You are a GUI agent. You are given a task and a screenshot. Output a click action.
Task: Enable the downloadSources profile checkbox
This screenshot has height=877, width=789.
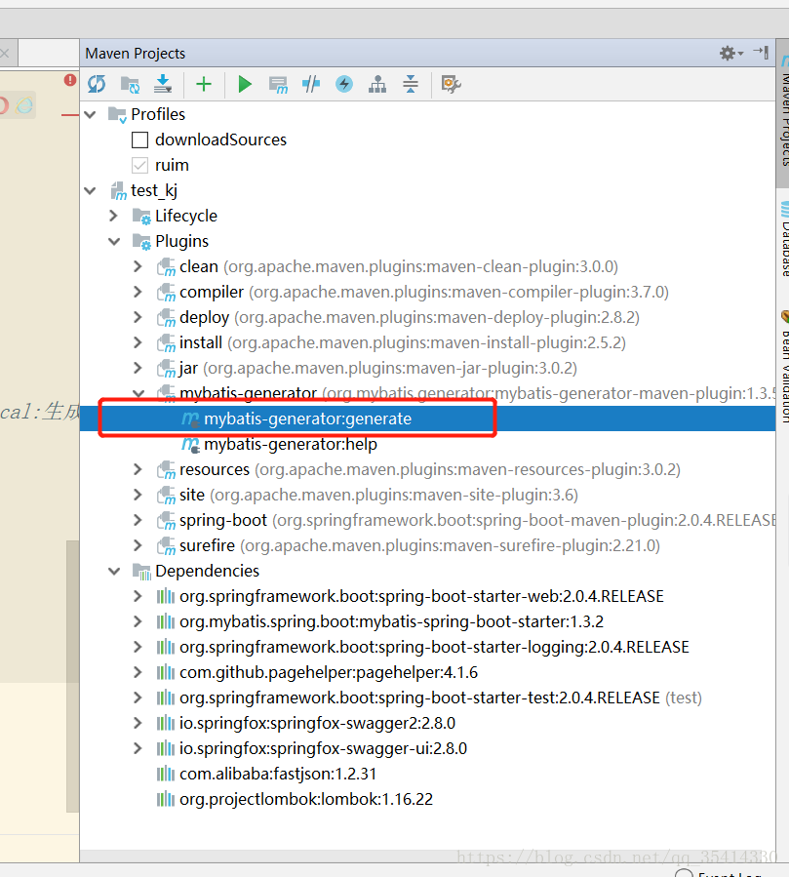click(x=139, y=140)
